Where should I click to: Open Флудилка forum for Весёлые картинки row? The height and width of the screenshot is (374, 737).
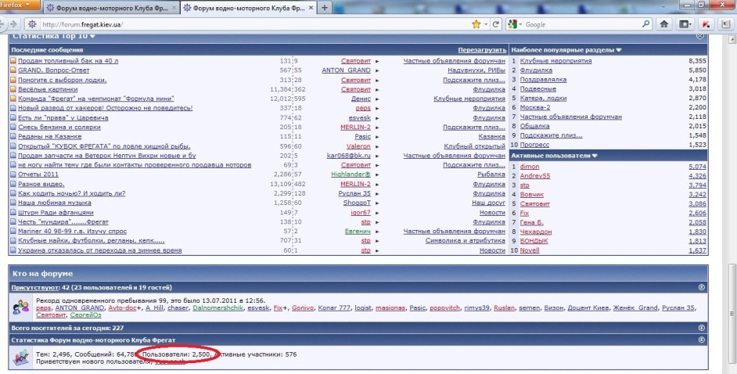tap(489, 89)
